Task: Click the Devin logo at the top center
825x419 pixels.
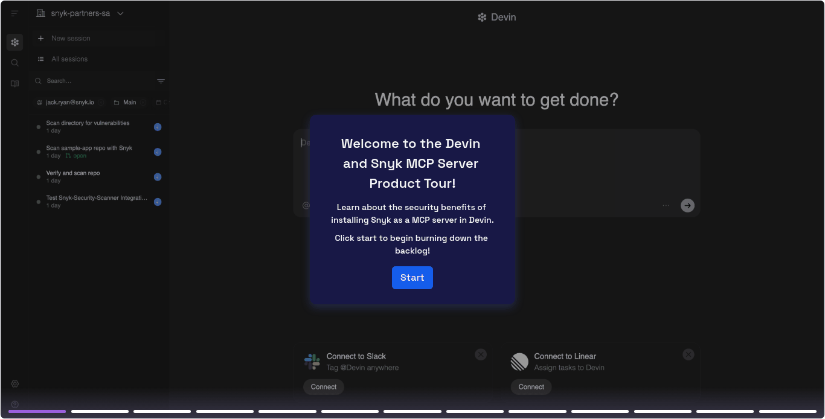Action: (x=496, y=17)
